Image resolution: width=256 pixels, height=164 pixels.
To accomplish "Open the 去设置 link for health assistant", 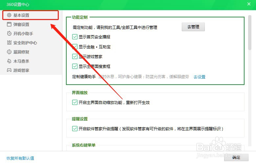I will click(199, 77).
